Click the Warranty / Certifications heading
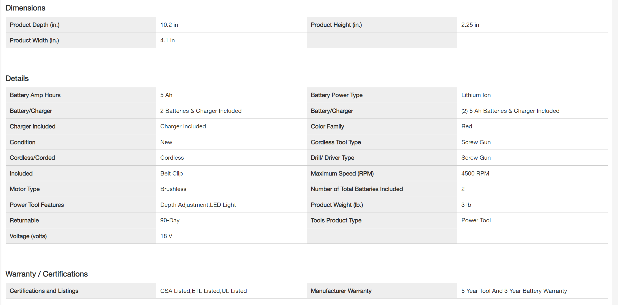Viewport: 618px width, 305px height. tap(47, 274)
